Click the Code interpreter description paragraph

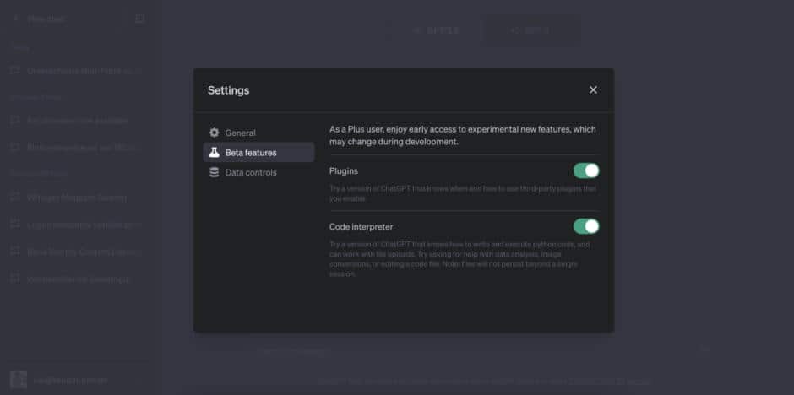[x=460, y=259]
